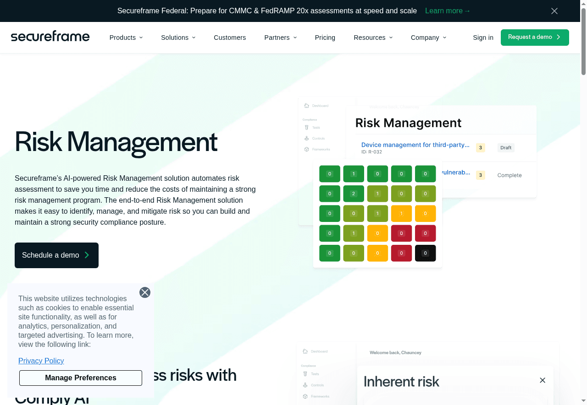Select the Tests beaker icon in the sidebar
This screenshot has height=405, width=587.
click(306, 127)
